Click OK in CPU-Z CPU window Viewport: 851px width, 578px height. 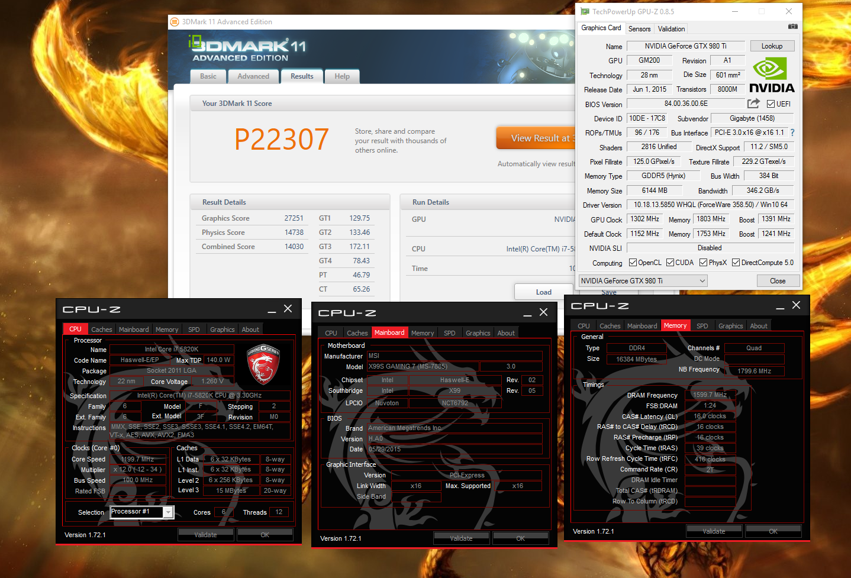coord(265,535)
